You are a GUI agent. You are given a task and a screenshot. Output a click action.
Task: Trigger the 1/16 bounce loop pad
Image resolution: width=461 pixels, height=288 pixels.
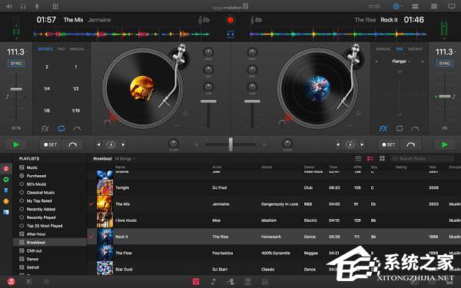click(x=76, y=111)
